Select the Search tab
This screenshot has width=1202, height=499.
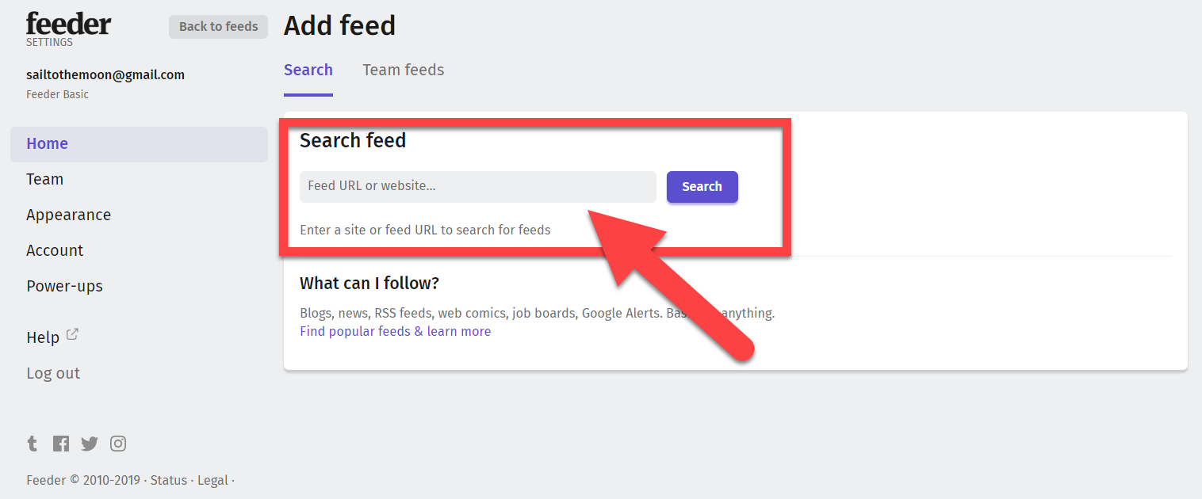tap(308, 70)
